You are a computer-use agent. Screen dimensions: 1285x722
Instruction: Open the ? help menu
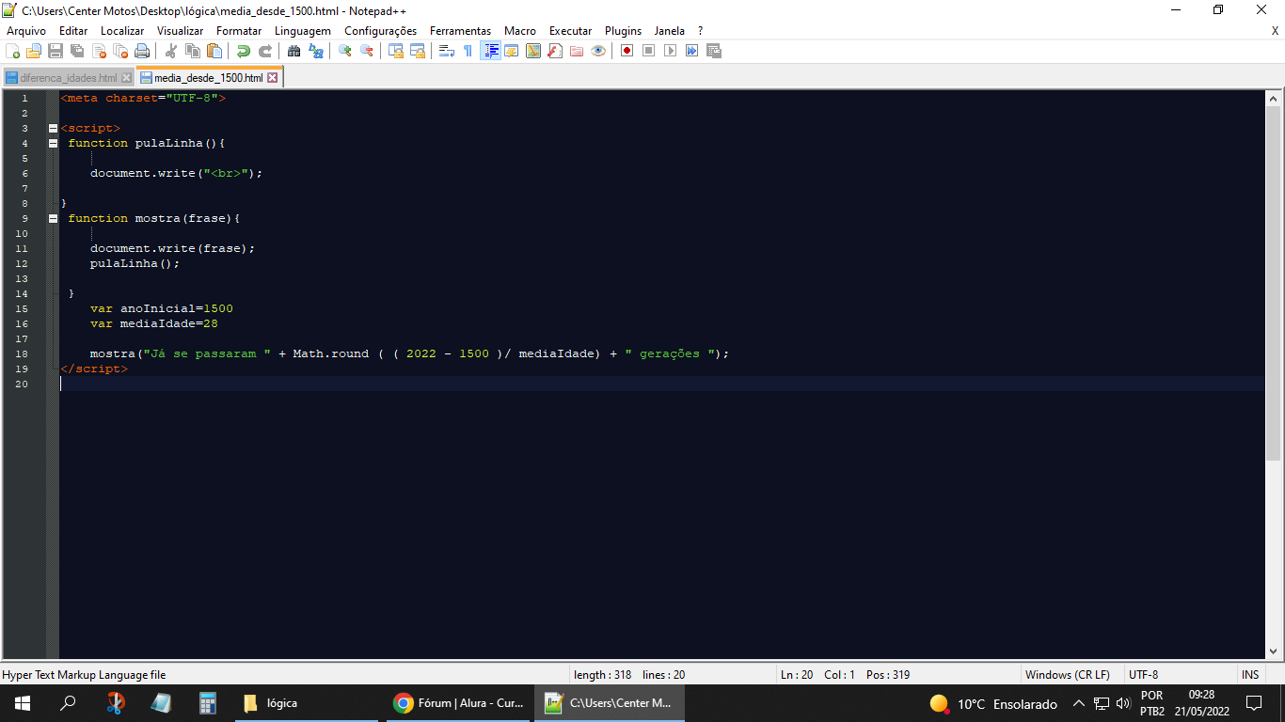point(700,31)
